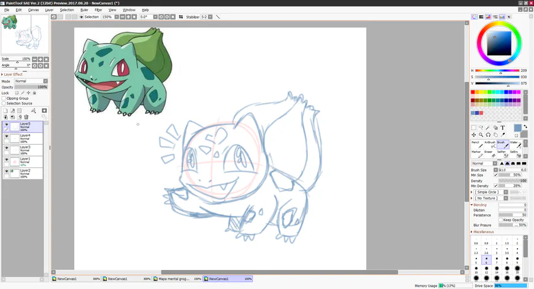The image size is (534, 289).
Task: Toggle the straight line drawing mode
Action: coord(218,17)
